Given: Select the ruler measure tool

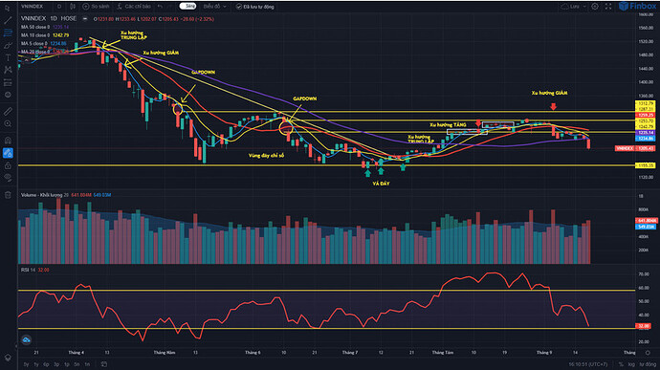Looking at the screenshot, I should (8, 112).
